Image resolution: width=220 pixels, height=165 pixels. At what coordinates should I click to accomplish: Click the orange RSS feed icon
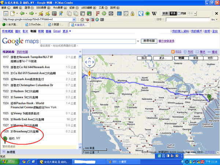[x=173, y=52]
